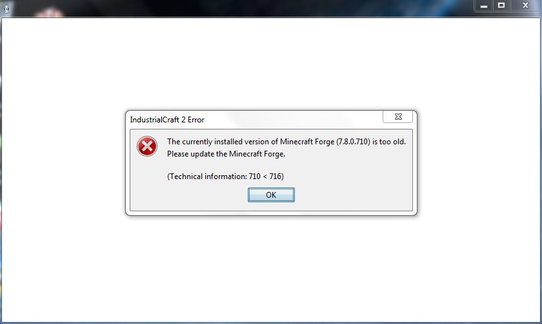The image size is (542, 324).
Task: Click the small application icon at top-left corner
Action: [6, 8]
